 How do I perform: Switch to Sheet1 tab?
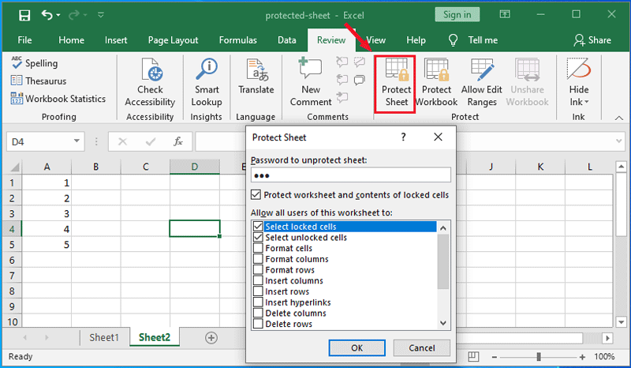click(x=104, y=337)
